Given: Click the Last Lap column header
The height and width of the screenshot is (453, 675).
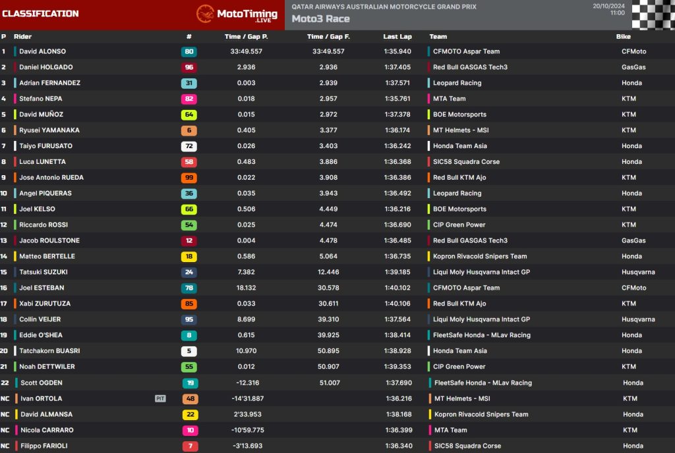Looking at the screenshot, I should [x=397, y=37].
